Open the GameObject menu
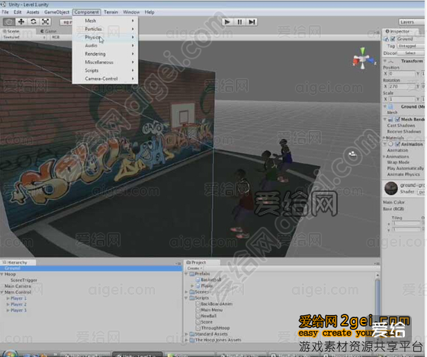This screenshot has width=427, height=357. pos(56,12)
